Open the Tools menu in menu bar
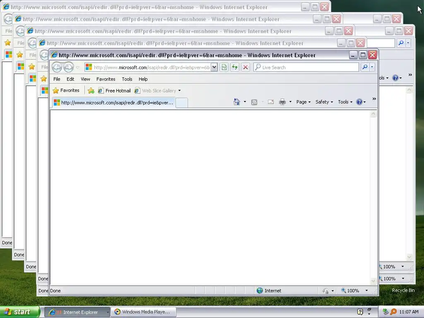This screenshot has width=424, height=318. [127, 79]
